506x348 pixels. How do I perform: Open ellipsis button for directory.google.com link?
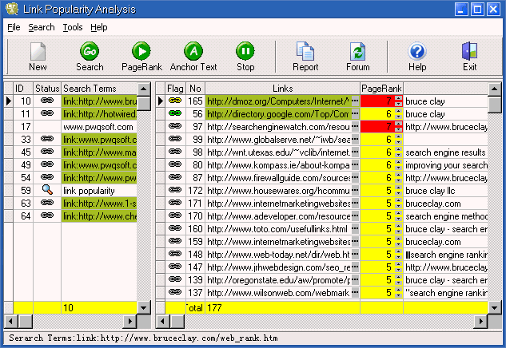point(355,114)
